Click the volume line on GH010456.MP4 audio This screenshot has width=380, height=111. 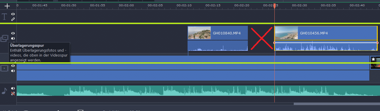pyautogui.click(x=326, y=43)
